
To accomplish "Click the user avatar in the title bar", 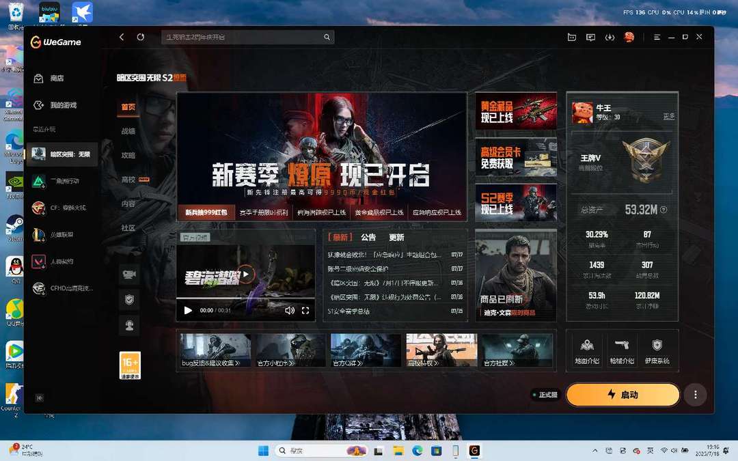I will 629,37.
